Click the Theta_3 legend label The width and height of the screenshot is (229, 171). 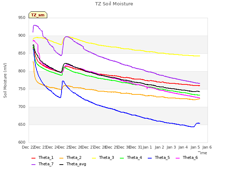(107, 157)
